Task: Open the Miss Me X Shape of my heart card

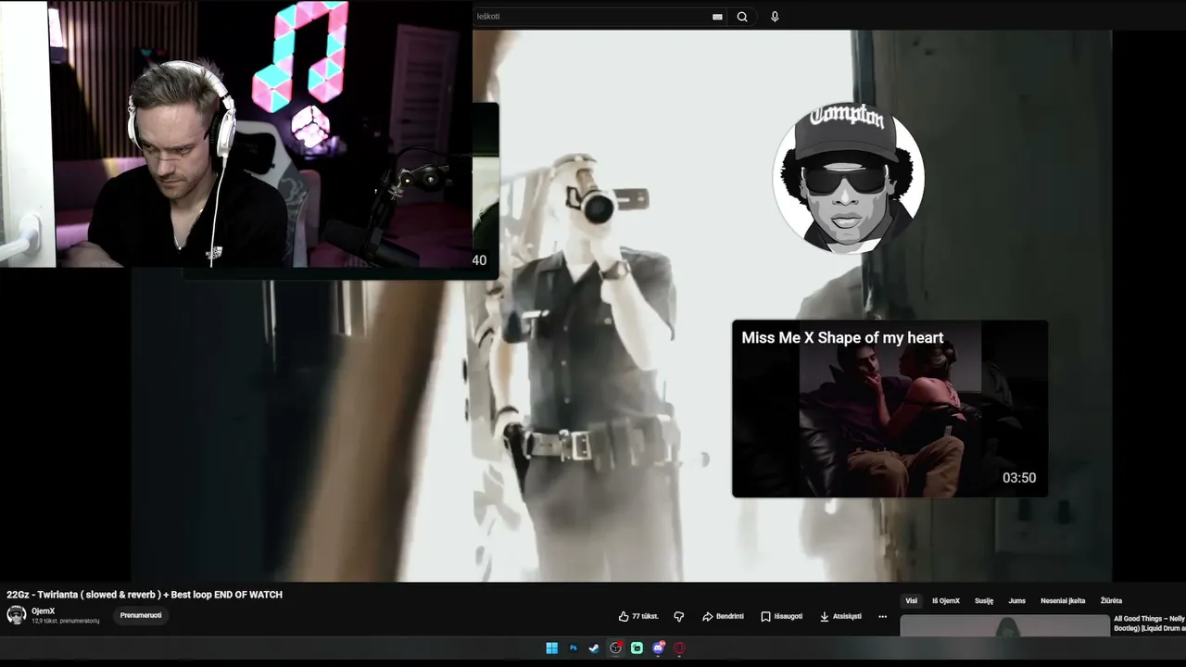Action: [x=889, y=409]
